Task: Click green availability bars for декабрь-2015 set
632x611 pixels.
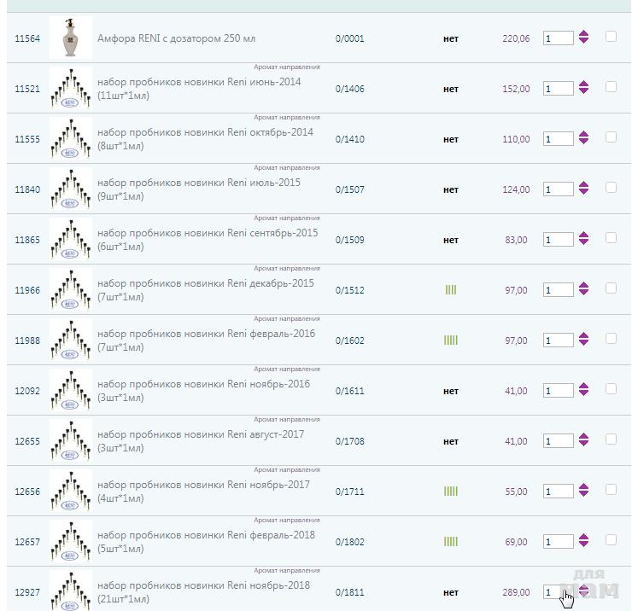Action: coord(451,290)
